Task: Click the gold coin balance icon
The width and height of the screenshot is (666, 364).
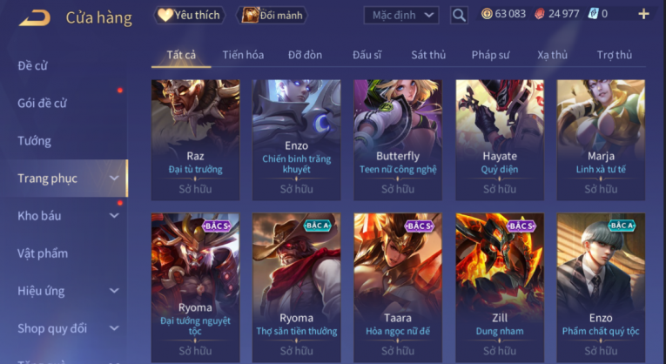Action: tap(487, 14)
